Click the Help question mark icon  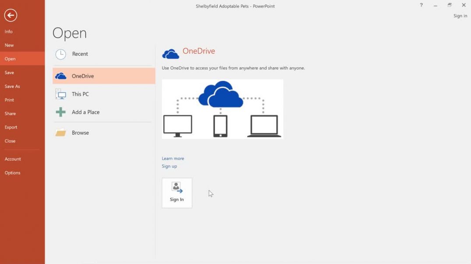421,5
